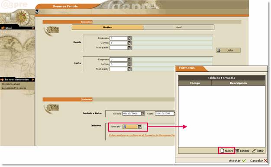Viewport: 271px width, 167px height.
Task: Click into the highlighted Formato input field
Action: click(130, 127)
